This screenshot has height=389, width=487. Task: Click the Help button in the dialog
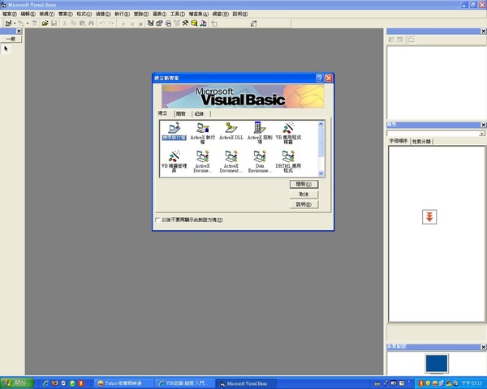[x=304, y=204]
